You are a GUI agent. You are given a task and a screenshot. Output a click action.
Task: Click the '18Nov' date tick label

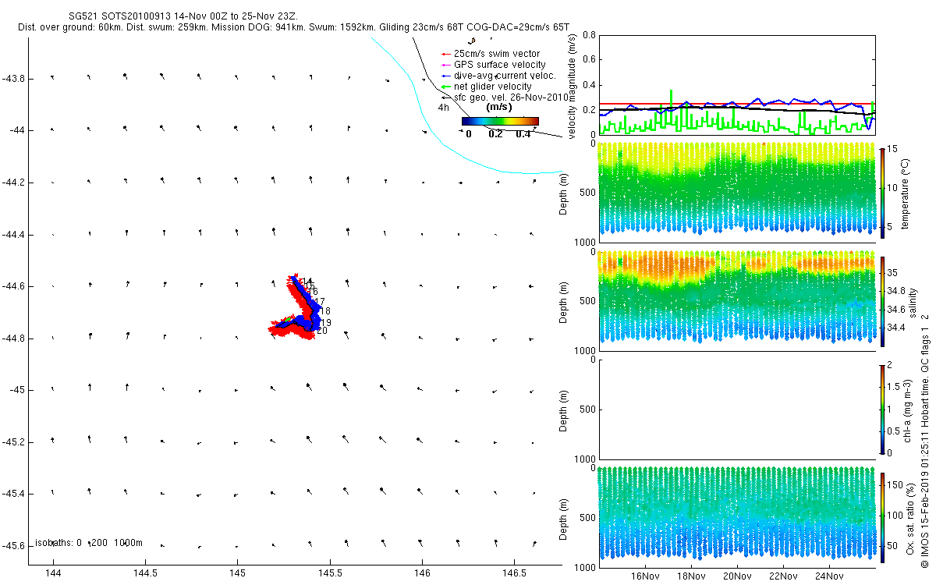coord(691,576)
